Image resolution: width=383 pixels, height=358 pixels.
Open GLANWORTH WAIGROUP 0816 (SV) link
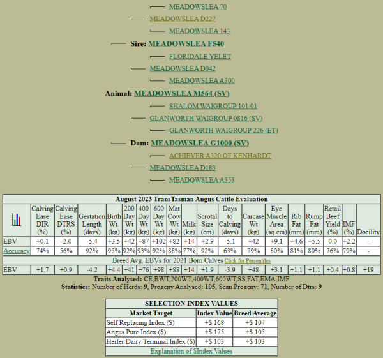point(206,119)
